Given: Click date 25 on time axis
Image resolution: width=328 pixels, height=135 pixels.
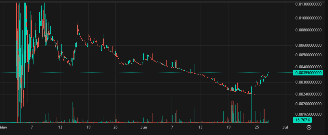Looking at the screenshot, I should coord(257,127).
